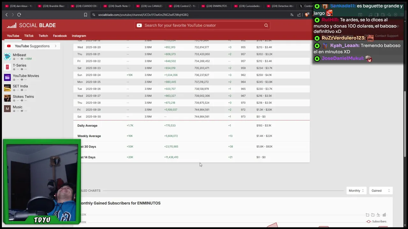Click the chart zoom icon
408x229 pixels.
[368, 215]
